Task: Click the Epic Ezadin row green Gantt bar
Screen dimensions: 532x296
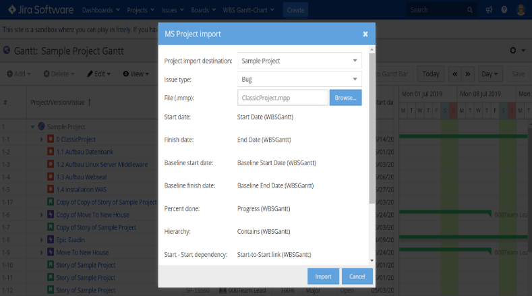Action: click(463, 237)
